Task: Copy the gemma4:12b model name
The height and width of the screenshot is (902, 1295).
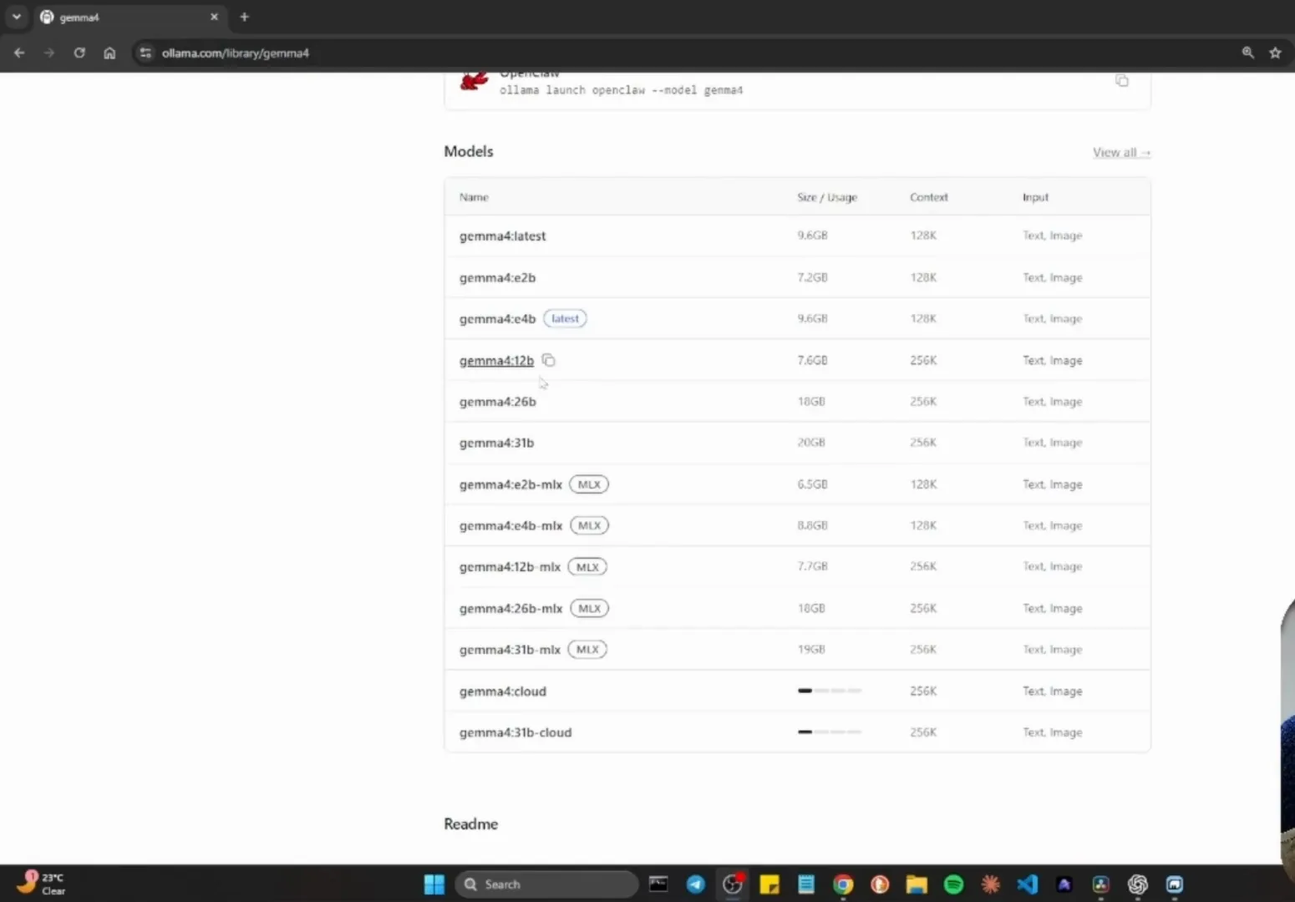Action: pos(548,360)
